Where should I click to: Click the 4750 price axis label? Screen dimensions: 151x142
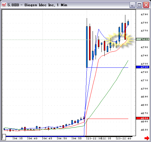click(x=144, y=47)
